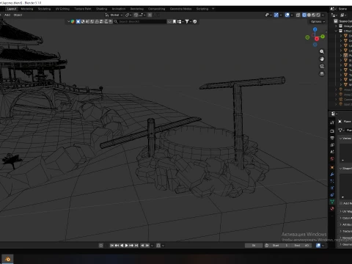
Task: Click the asset search text field
Action: pos(142,21)
